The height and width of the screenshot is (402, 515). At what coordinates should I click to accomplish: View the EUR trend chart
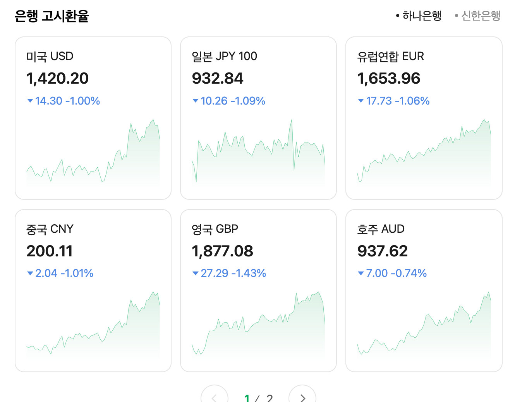point(424,155)
